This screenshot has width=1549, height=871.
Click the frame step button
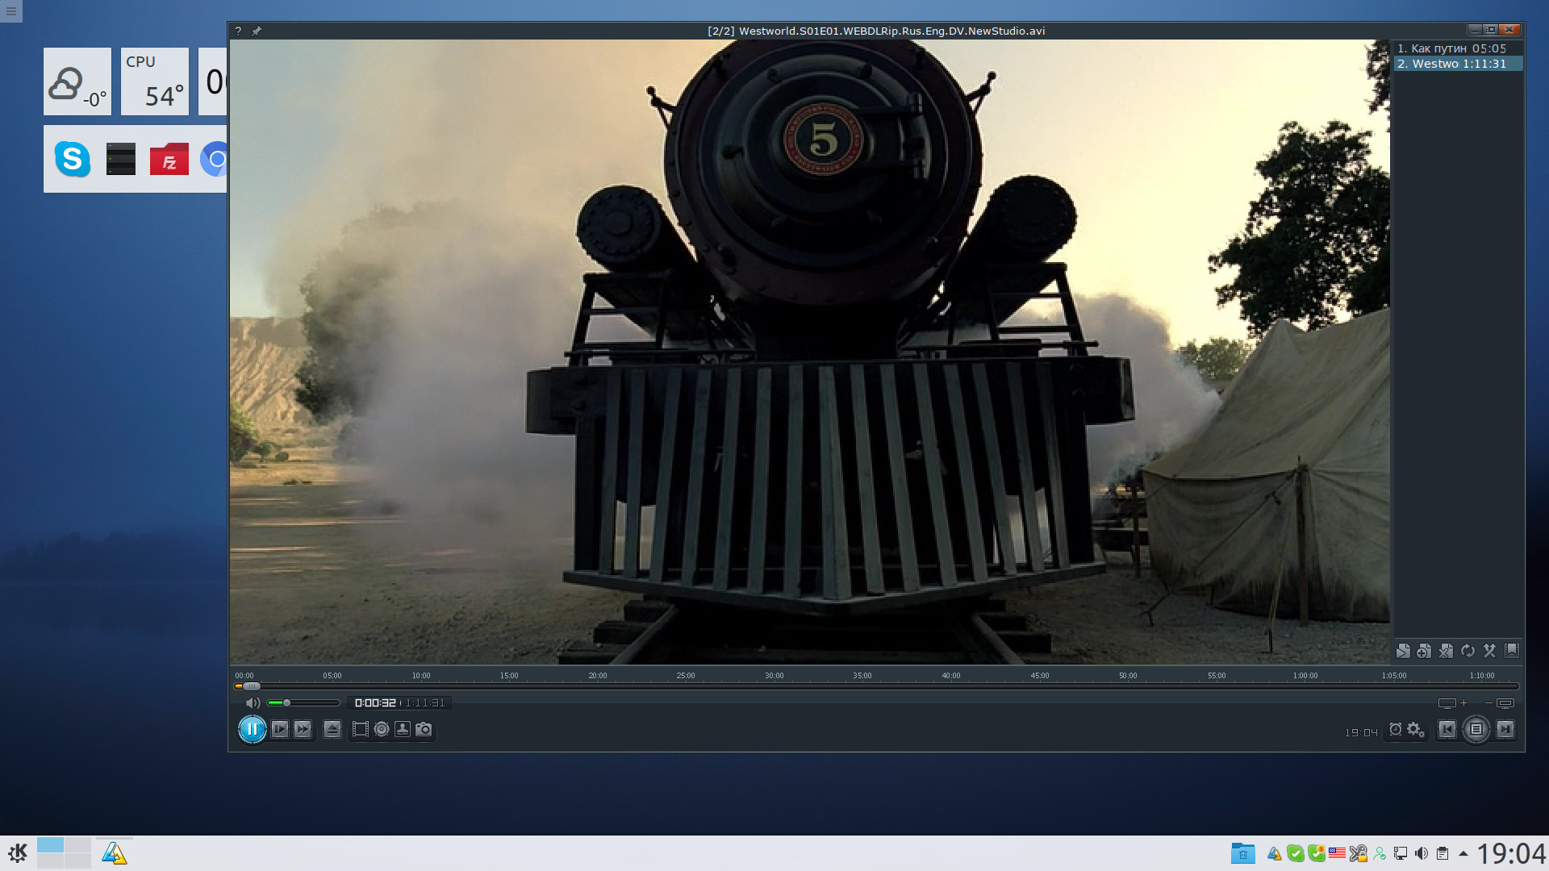point(280,730)
